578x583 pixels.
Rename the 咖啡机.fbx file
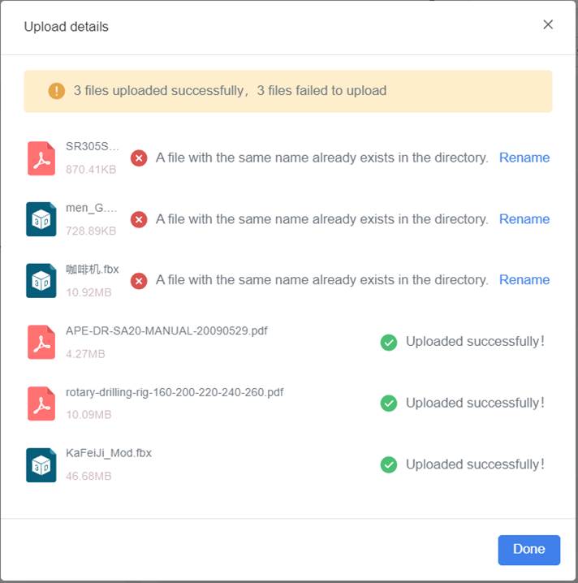pyautogui.click(x=524, y=279)
